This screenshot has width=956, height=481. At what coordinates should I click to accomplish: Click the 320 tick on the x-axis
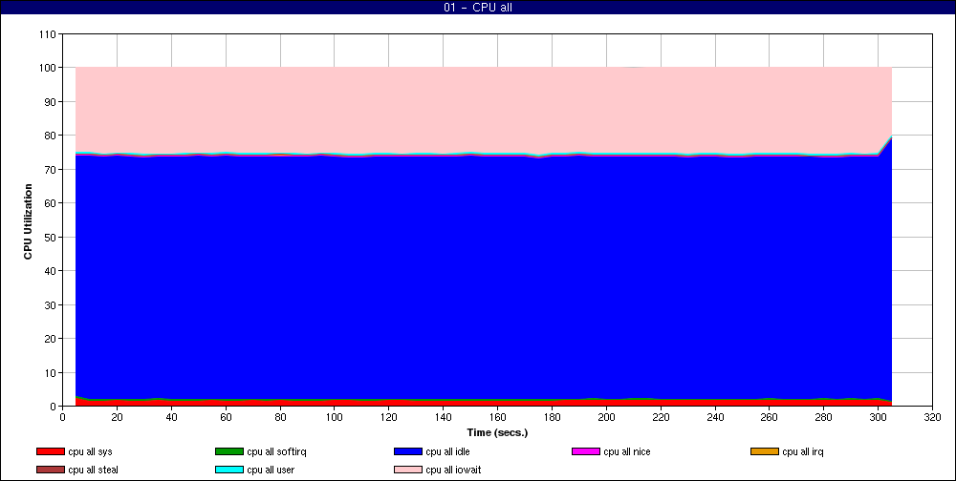click(x=933, y=417)
